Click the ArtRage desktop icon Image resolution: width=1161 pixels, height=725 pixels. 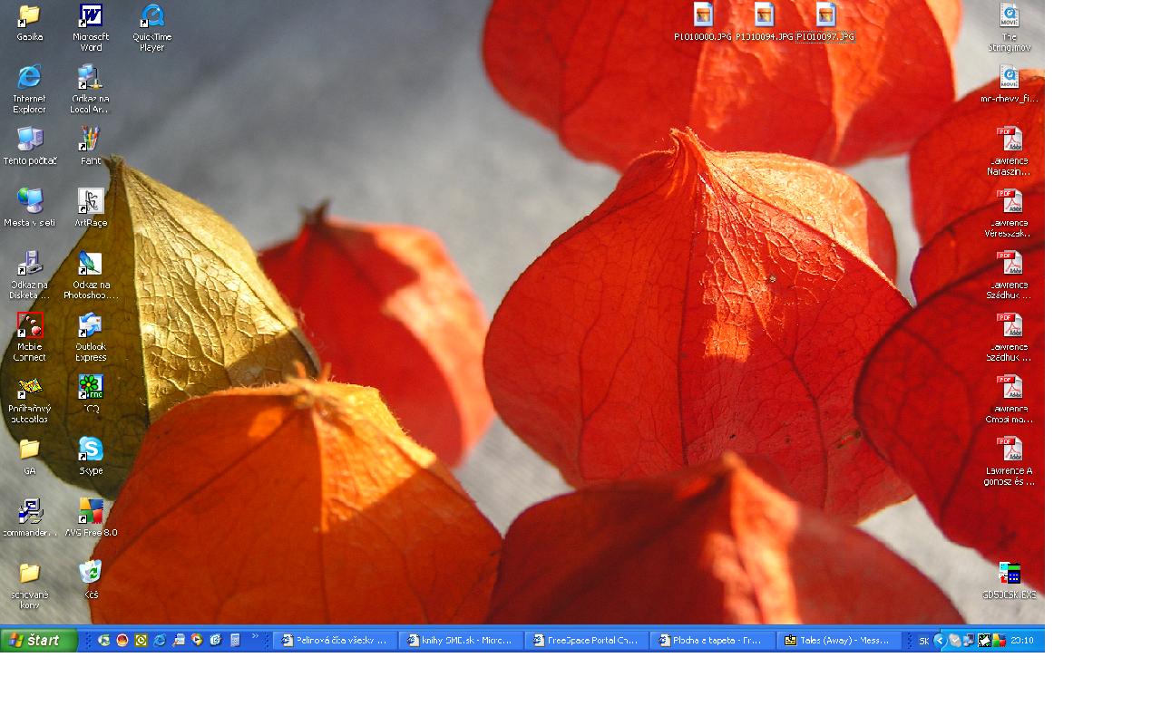point(91,201)
